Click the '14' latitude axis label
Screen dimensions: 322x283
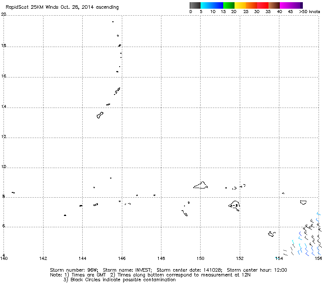(x=3, y=107)
